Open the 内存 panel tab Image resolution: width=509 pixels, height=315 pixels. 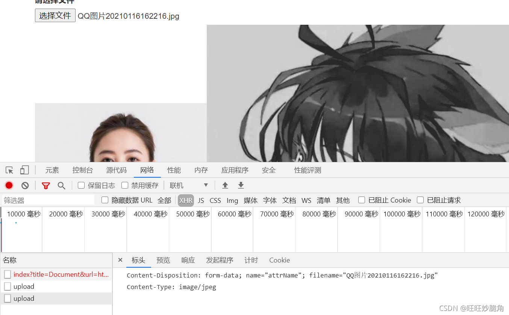201,170
